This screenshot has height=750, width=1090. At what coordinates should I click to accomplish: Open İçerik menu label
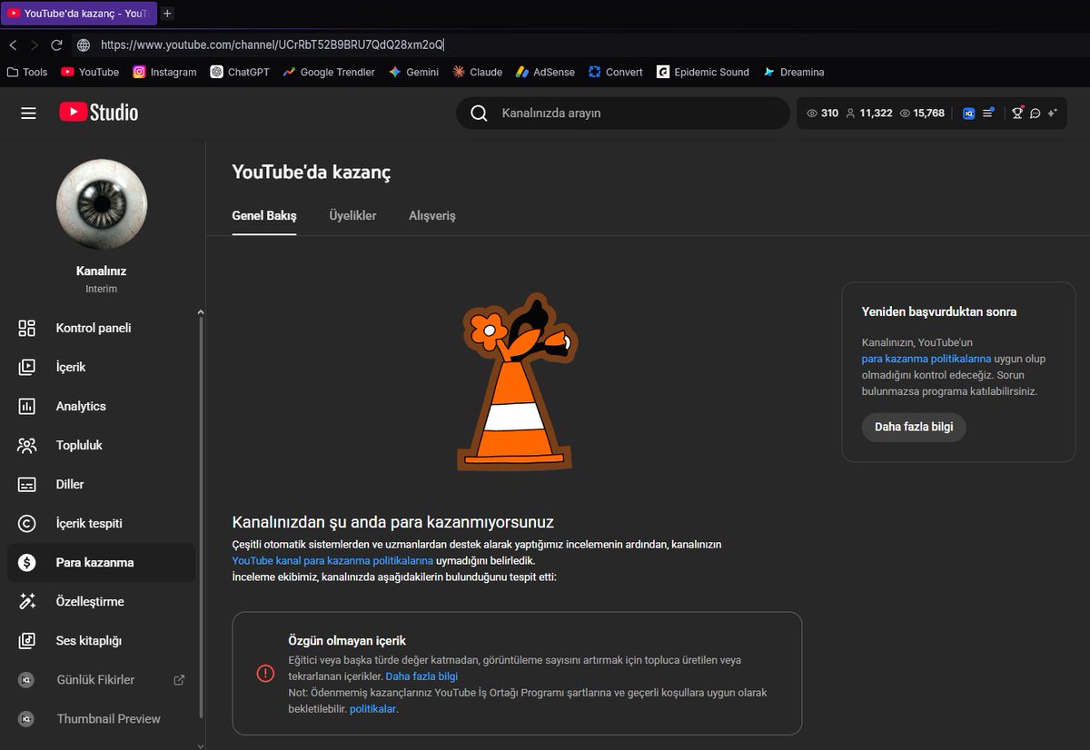pos(71,367)
